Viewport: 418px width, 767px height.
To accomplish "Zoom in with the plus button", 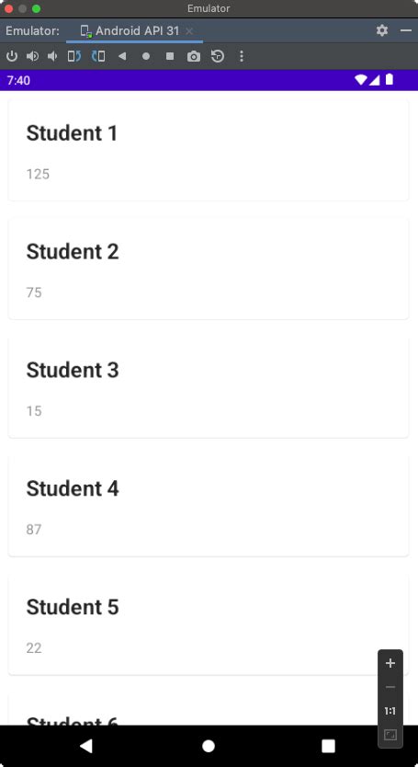I will 390,663.
